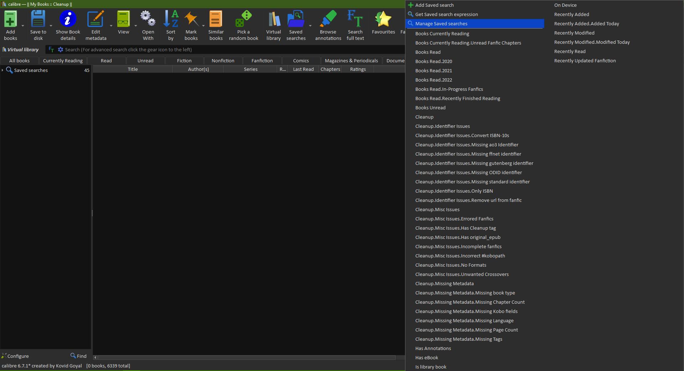
Task: Sort by Ratings column header
Action: (x=358, y=69)
